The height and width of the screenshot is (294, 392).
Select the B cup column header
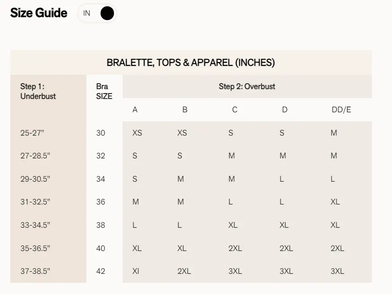[185, 110]
